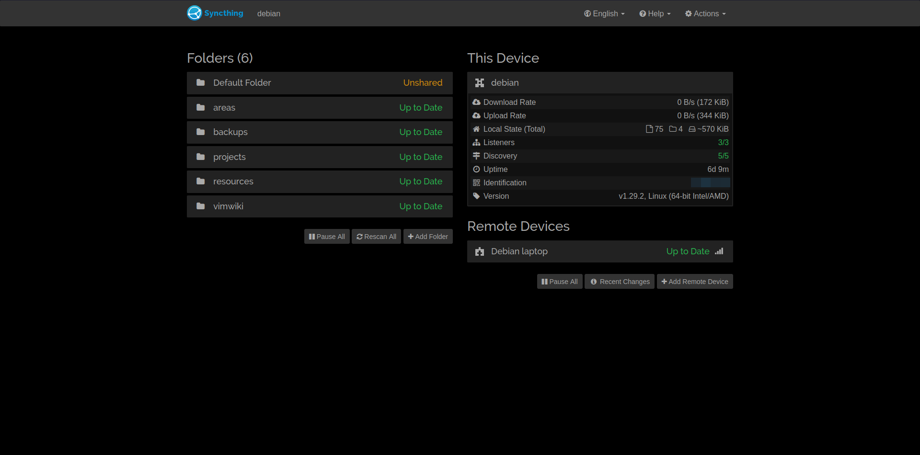The width and height of the screenshot is (920, 455).
Task: Click the areas folder icon
Action: [x=201, y=107]
